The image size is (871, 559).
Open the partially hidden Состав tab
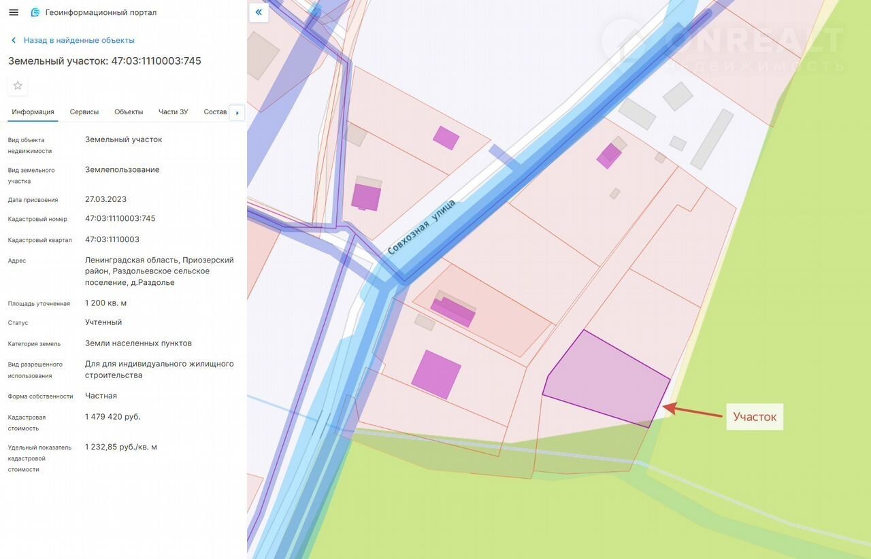click(x=215, y=112)
